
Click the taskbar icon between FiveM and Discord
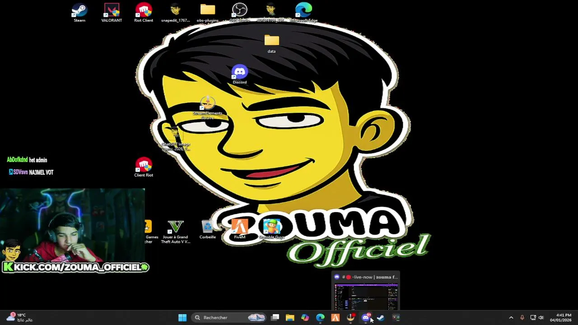coord(351,318)
